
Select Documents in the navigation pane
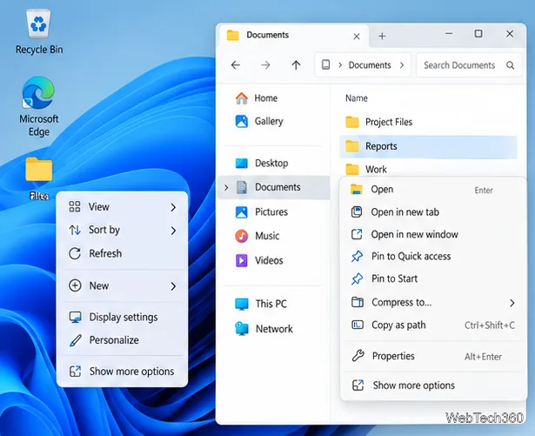[x=274, y=187]
